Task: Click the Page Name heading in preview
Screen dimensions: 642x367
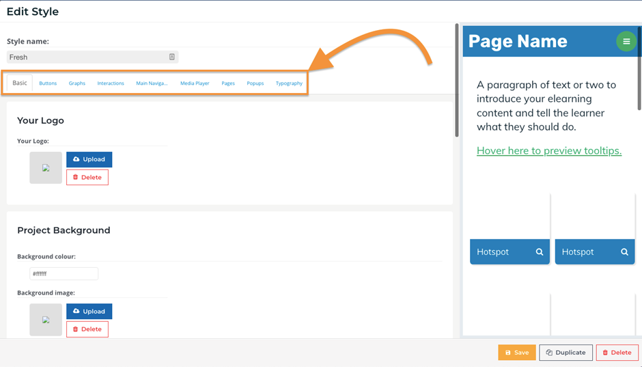Action: (x=518, y=41)
